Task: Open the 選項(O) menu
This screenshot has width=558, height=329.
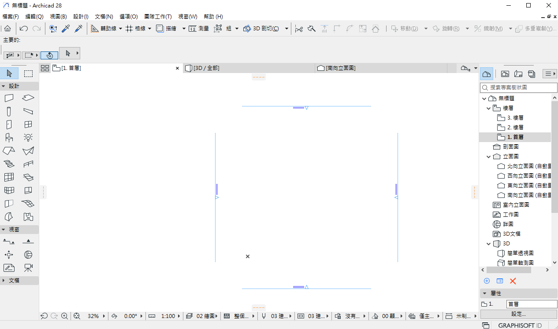Action: pos(128,17)
